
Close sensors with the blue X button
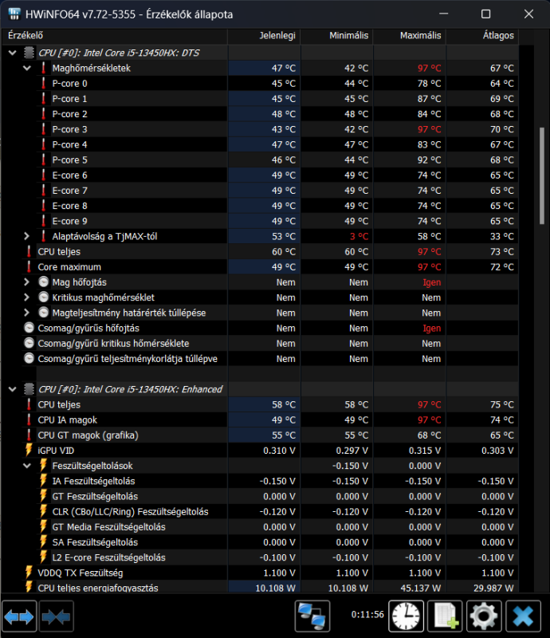523,616
